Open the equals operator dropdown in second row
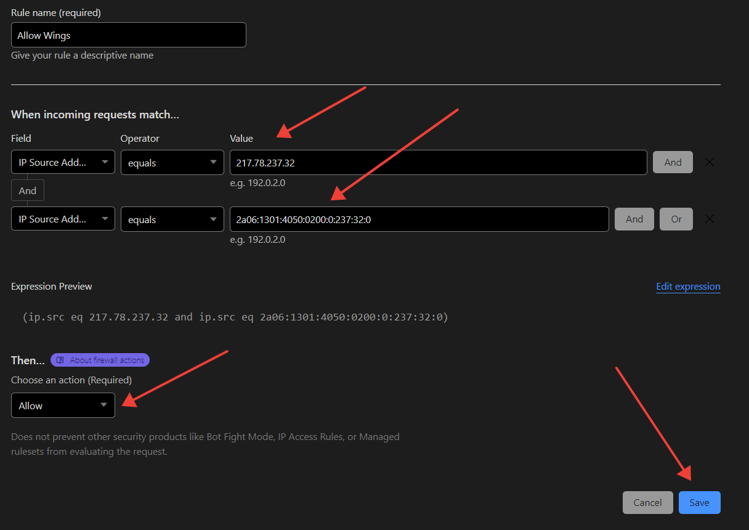 pos(172,219)
